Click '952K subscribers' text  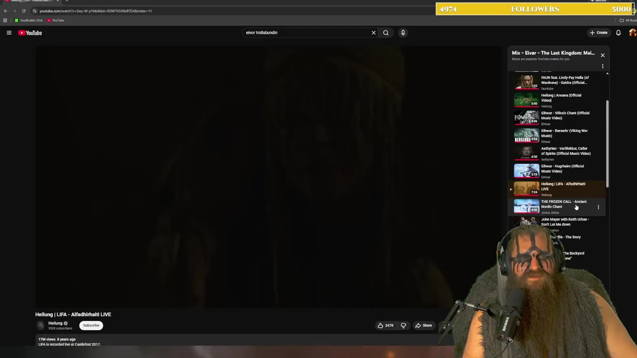click(x=60, y=329)
